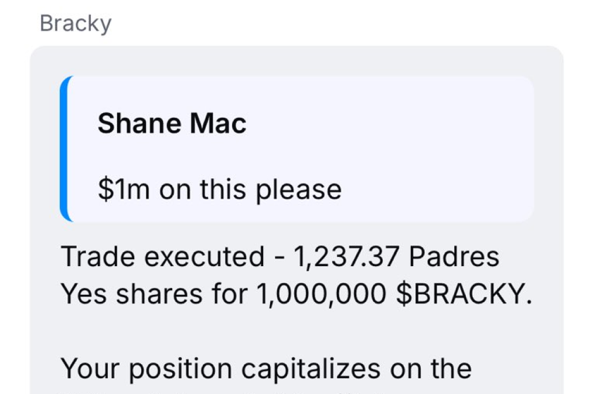Open the $BRACKY token ticker
This screenshot has width=593, height=394.
pyautogui.click(x=463, y=295)
